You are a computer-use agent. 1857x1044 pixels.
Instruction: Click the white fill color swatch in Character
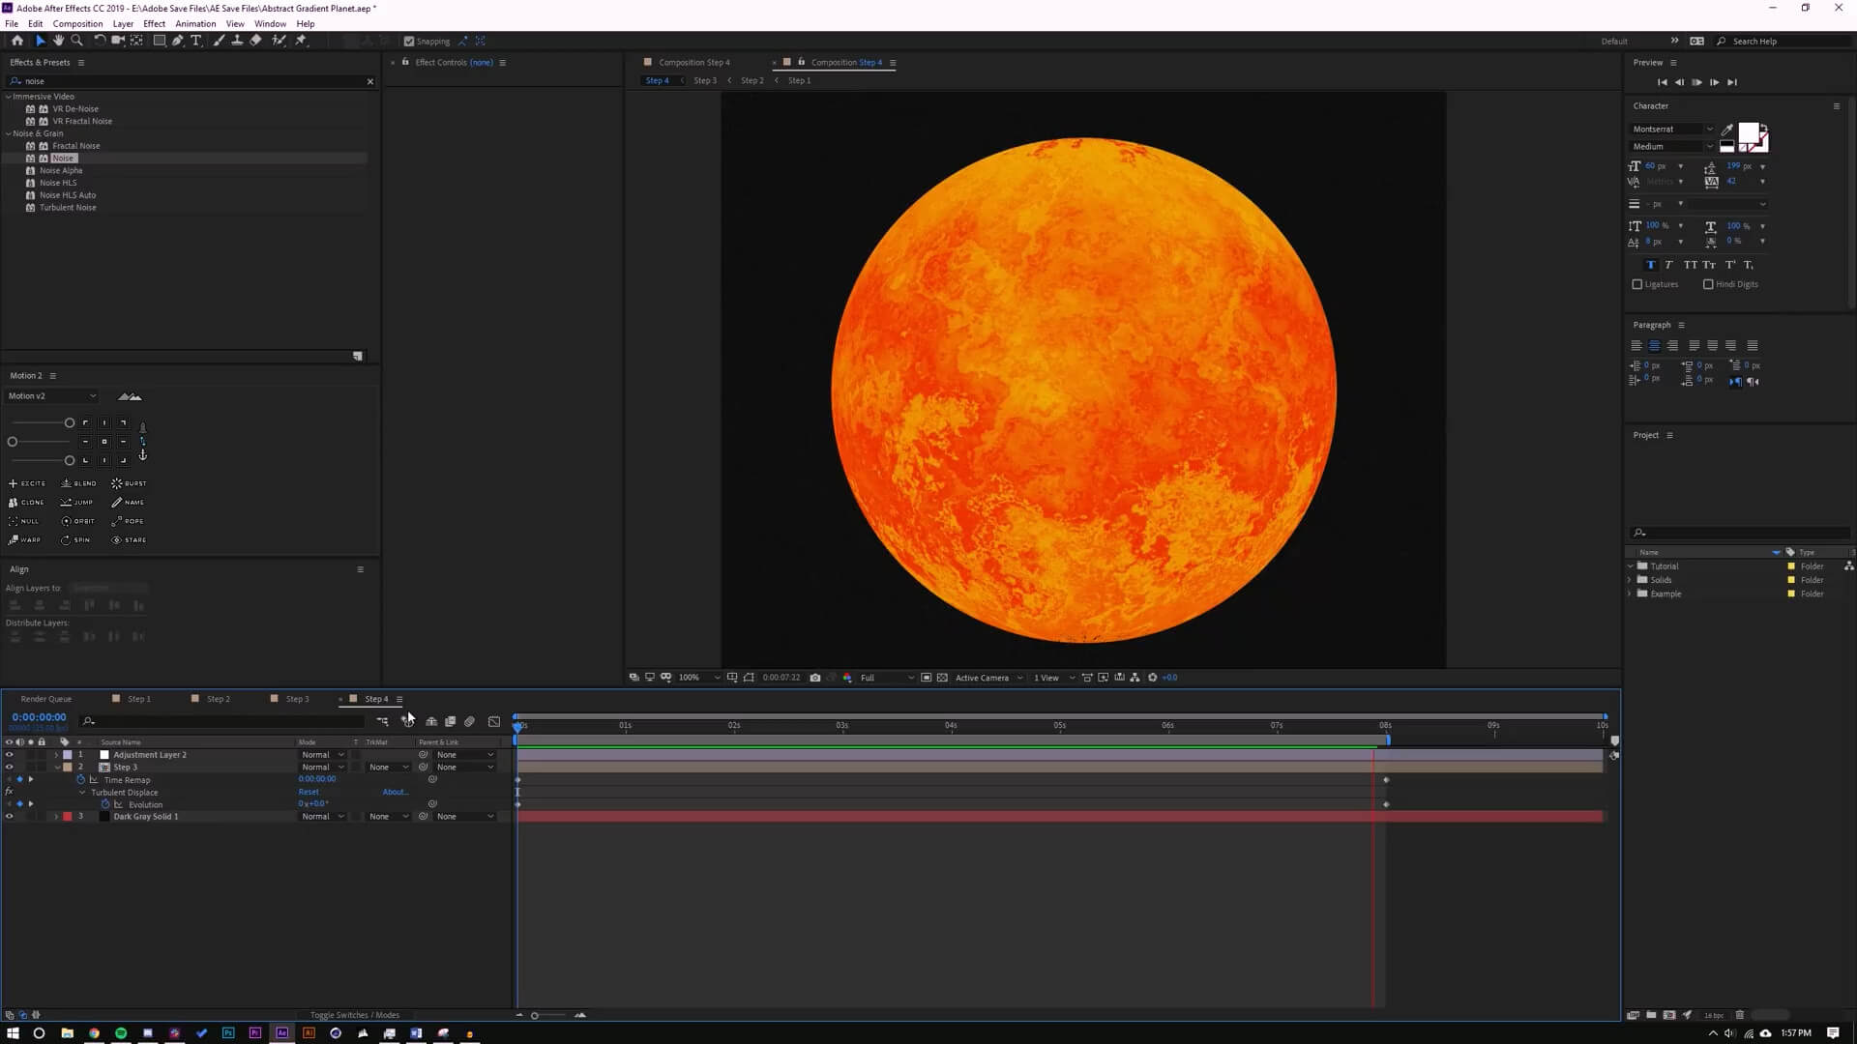coord(1749,132)
